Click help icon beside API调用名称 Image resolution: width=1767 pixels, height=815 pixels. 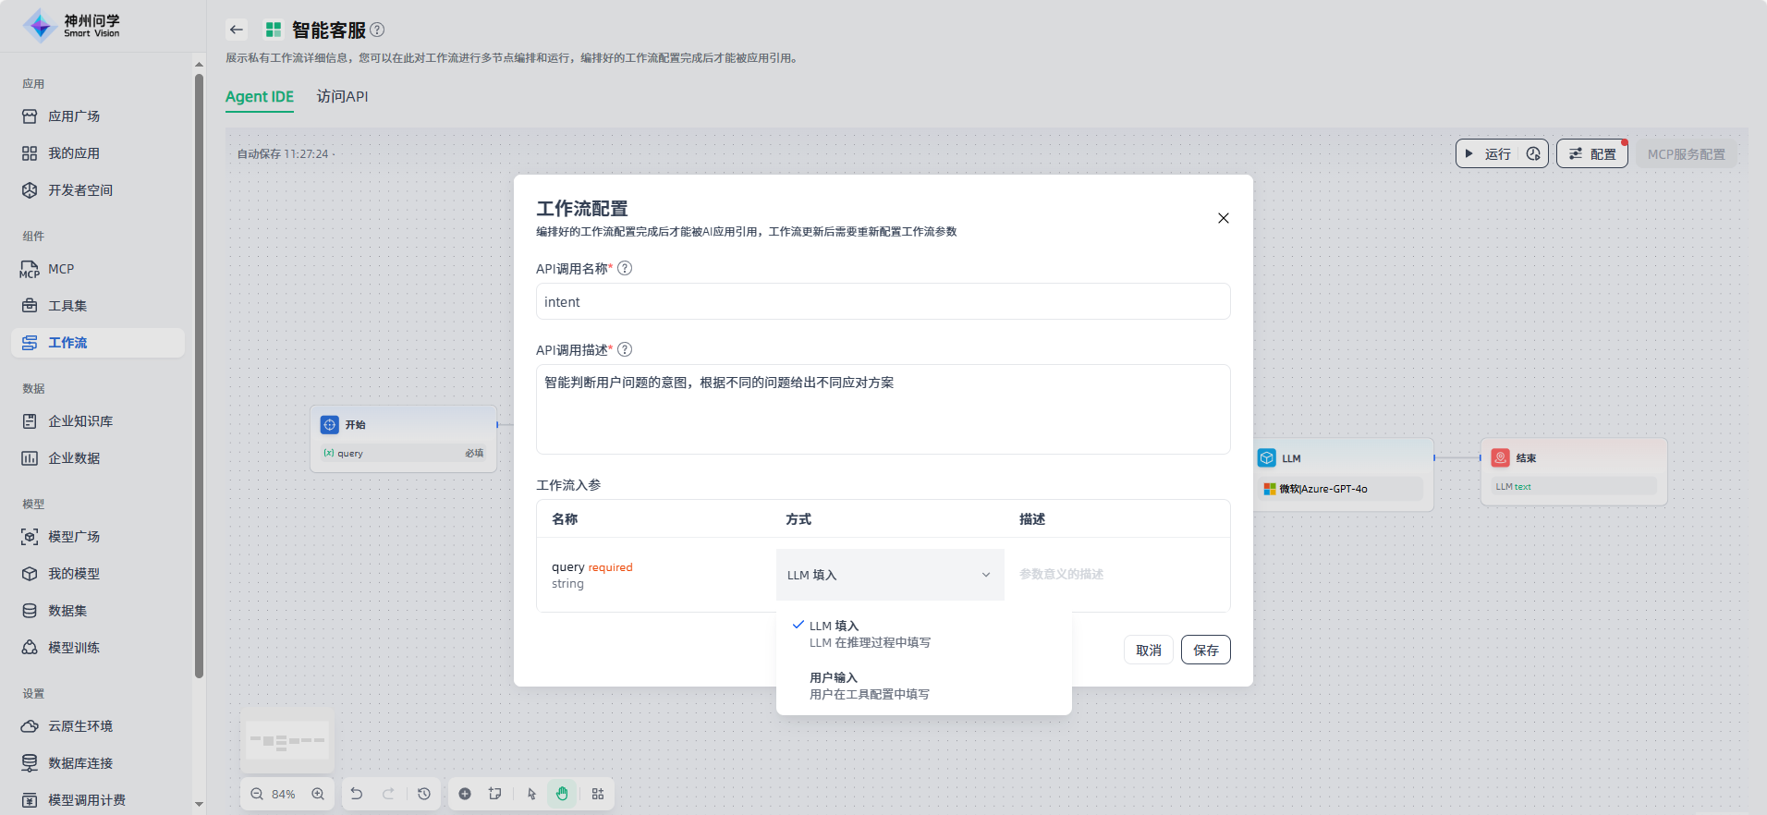pyautogui.click(x=625, y=268)
